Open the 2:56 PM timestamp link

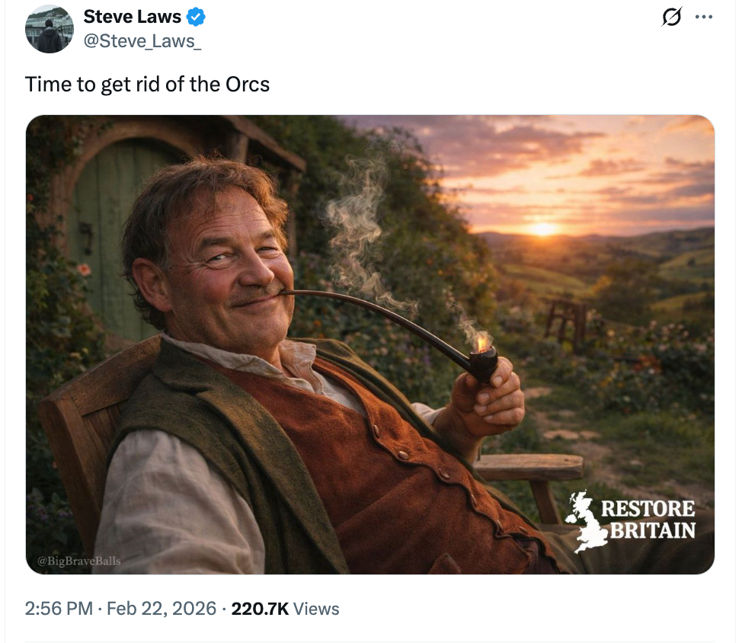[58, 609]
